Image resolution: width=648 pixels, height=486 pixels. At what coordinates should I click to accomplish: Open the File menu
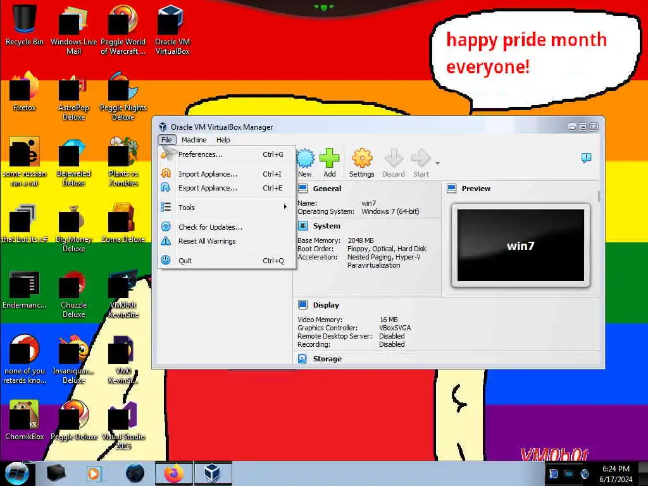click(x=166, y=140)
